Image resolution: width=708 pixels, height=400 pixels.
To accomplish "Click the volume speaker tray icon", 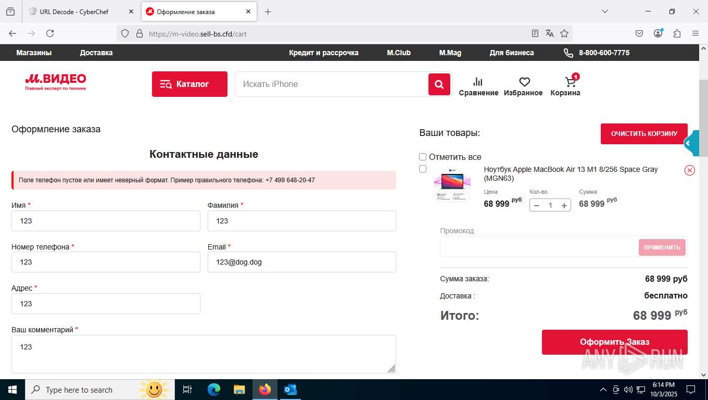I will 628,390.
